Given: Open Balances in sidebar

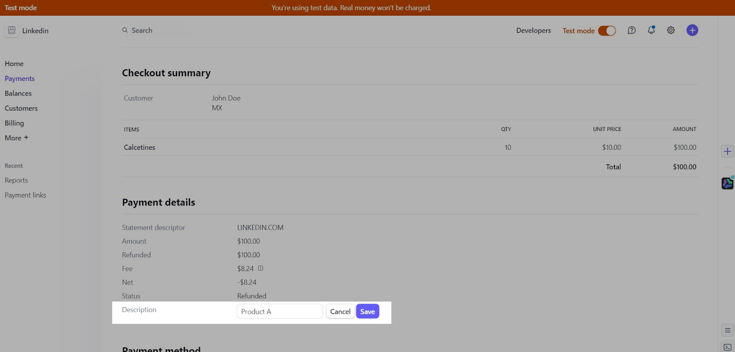Looking at the screenshot, I should coord(18,93).
